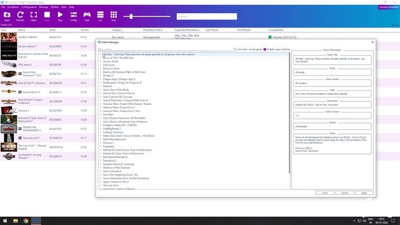Expand the Demon's Souls patch entry

coord(100,69)
